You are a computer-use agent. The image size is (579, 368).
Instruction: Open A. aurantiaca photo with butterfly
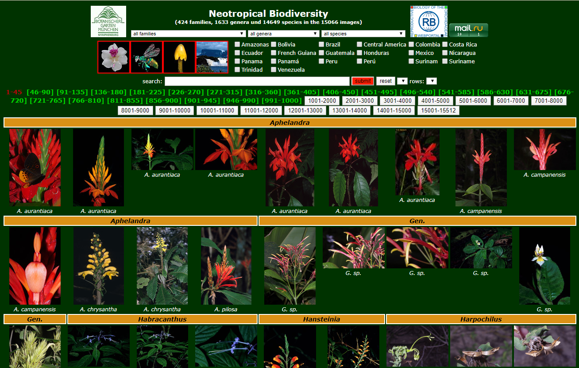point(35,167)
